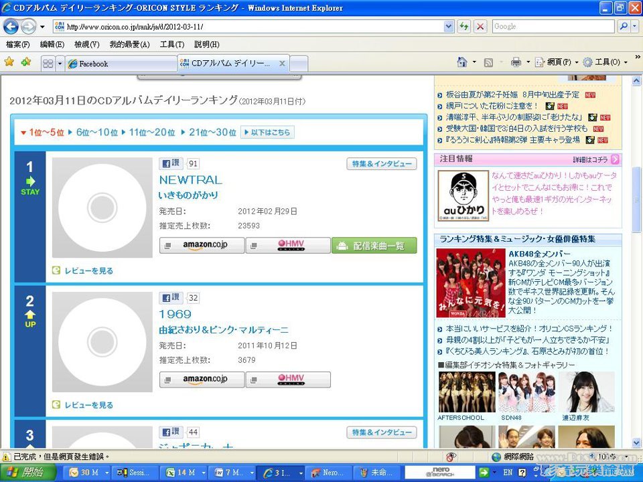Click the Print icon

516,62
